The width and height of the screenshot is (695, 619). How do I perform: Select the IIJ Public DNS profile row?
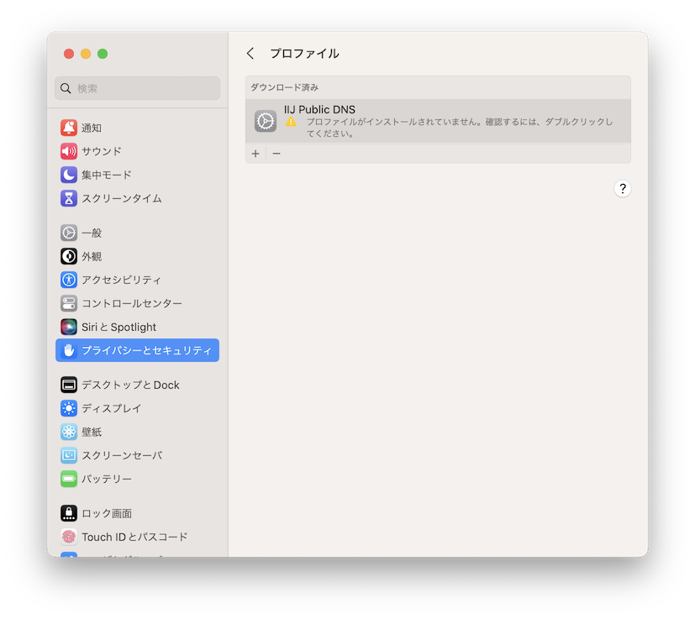click(438, 121)
